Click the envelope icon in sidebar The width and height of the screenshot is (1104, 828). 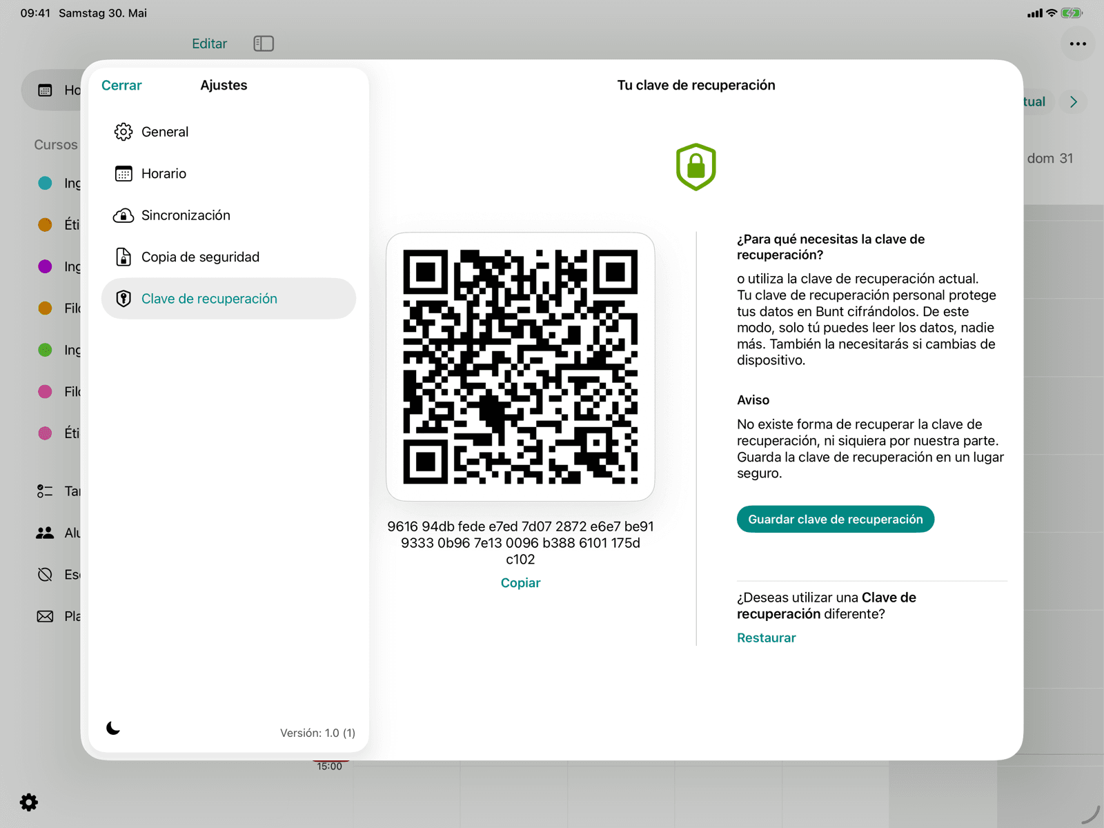tap(45, 616)
